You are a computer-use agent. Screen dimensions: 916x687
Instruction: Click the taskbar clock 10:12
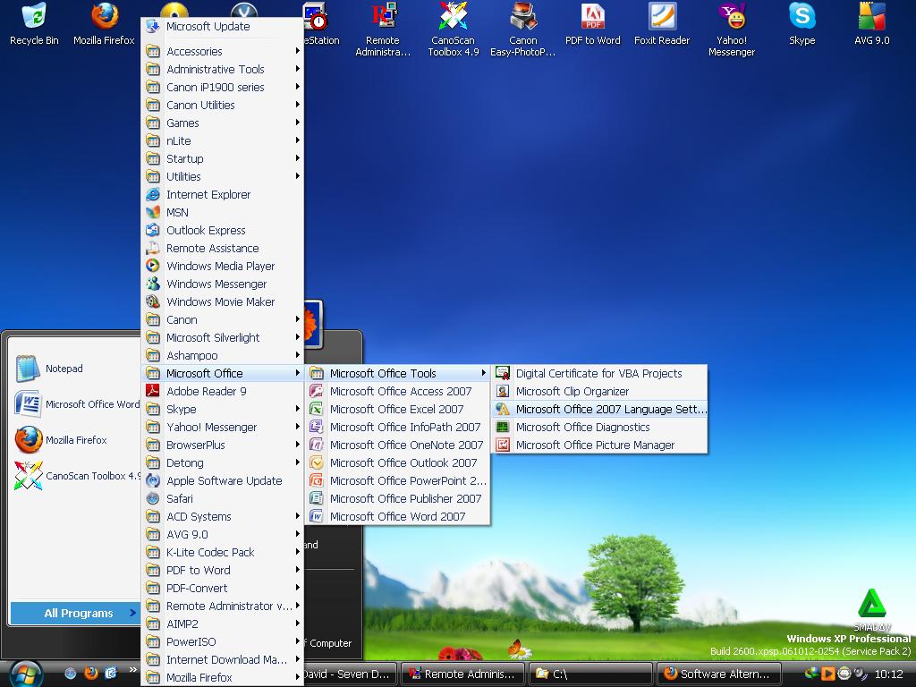coord(889,674)
